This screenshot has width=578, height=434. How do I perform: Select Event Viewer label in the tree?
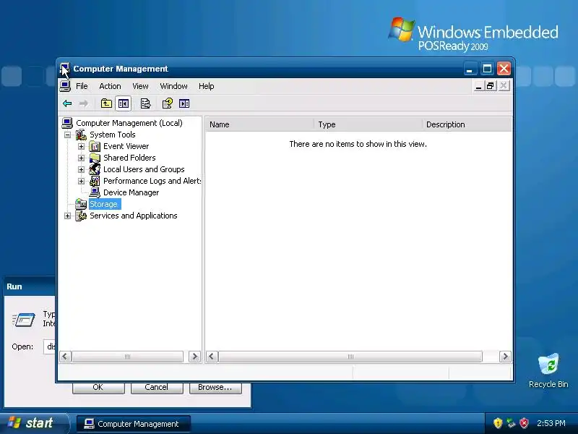[x=126, y=146]
